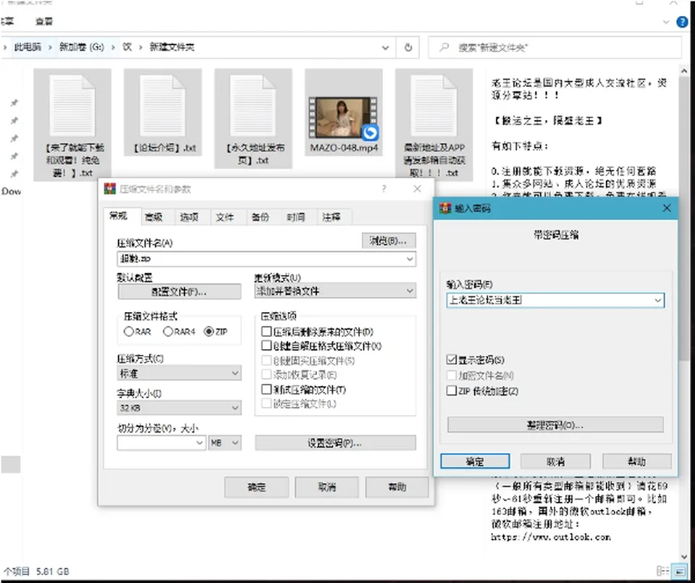Open the 高级 tab
The height and width of the screenshot is (583, 695).
(x=153, y=217)
